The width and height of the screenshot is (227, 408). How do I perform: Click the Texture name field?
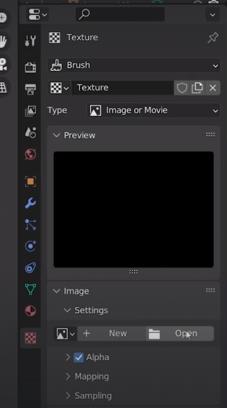tap(122, 88)
